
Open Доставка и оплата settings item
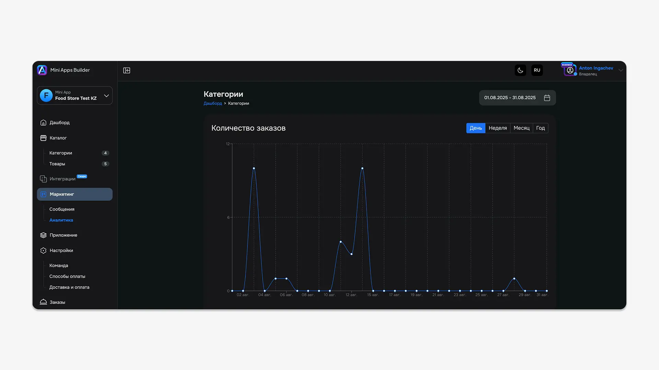pos(69,287)
